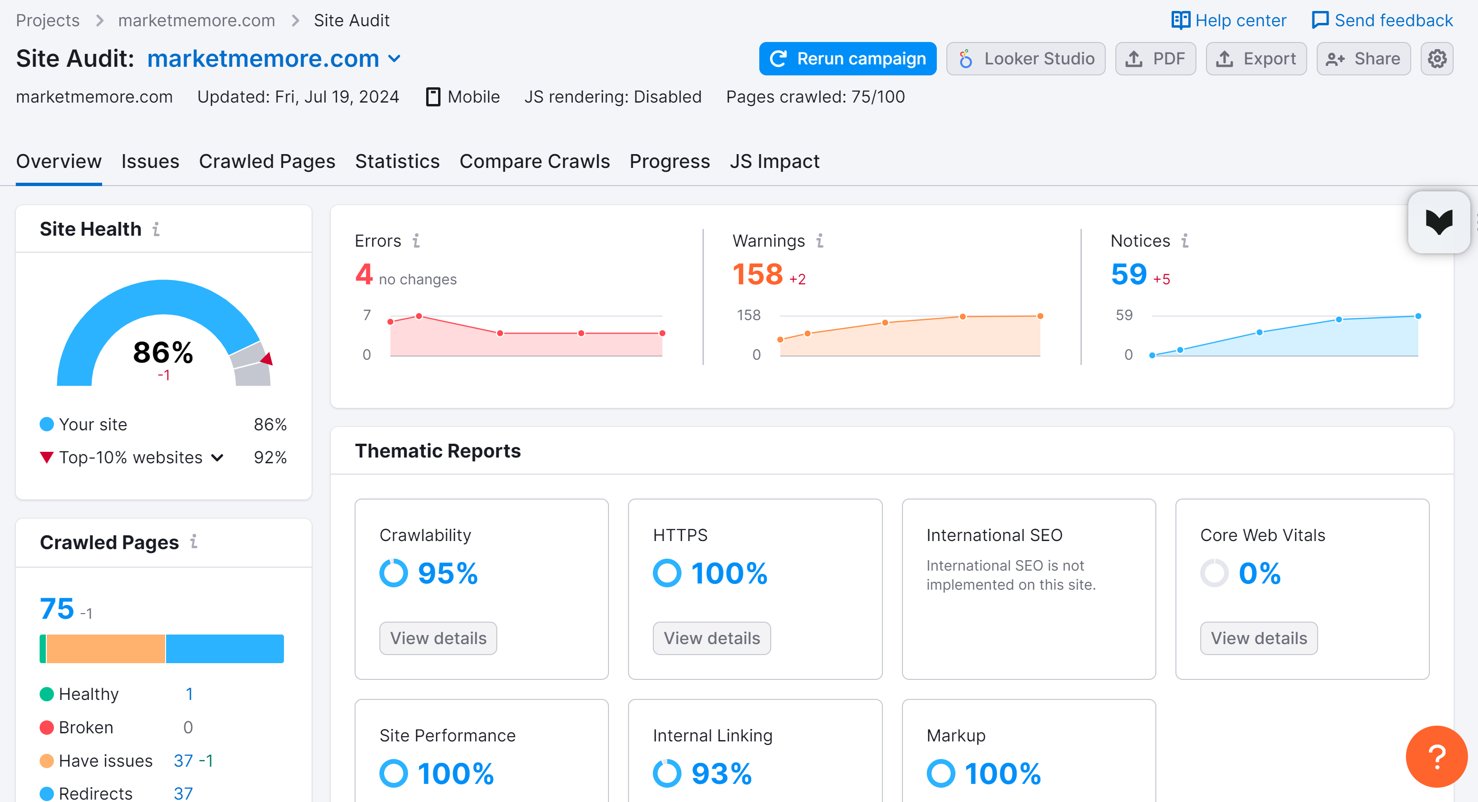1478x802 pixels.
Task: Click the Notices info icon
Action: pos(1185,241)
